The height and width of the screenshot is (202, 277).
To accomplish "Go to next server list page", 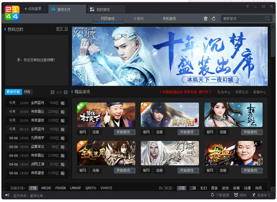I will (66, 92).
